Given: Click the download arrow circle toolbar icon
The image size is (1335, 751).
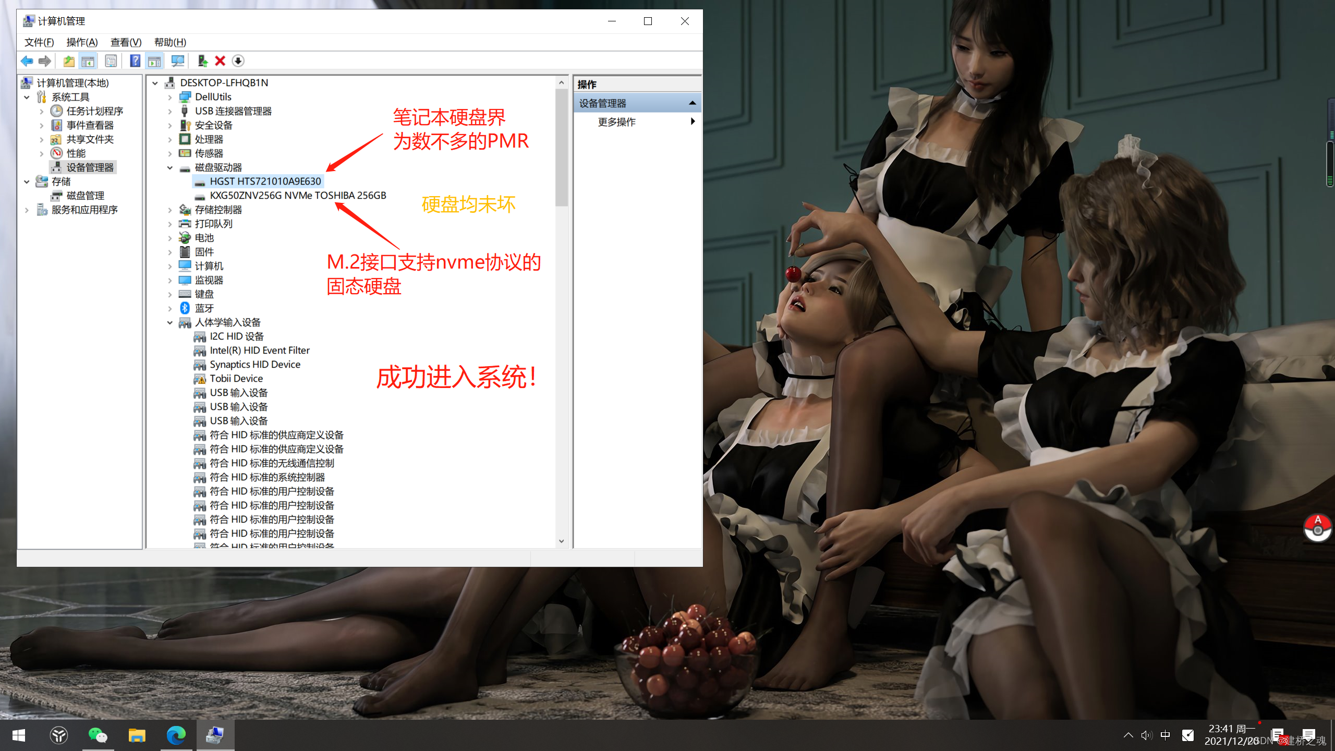Looking at the screenshot, I should (x=238, y=61).
